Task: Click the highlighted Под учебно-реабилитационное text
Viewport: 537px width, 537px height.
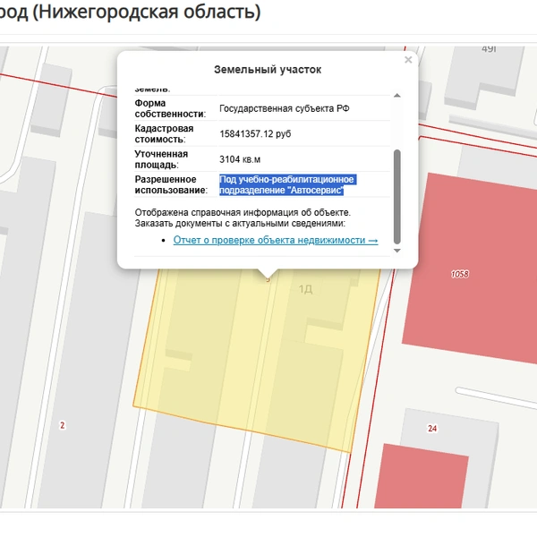Action: click(287, 185)
